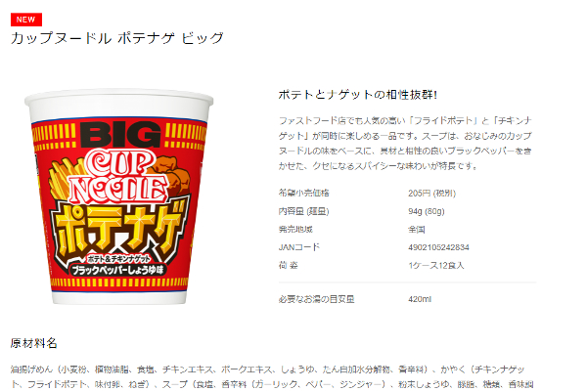This screenshot has width=587, height=391.
Task: Click the red NEW badge
Action: [26, 20]
